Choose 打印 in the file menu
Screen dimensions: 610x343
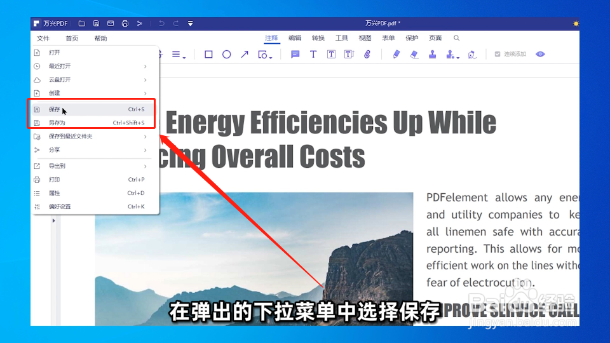click(95, 180)
